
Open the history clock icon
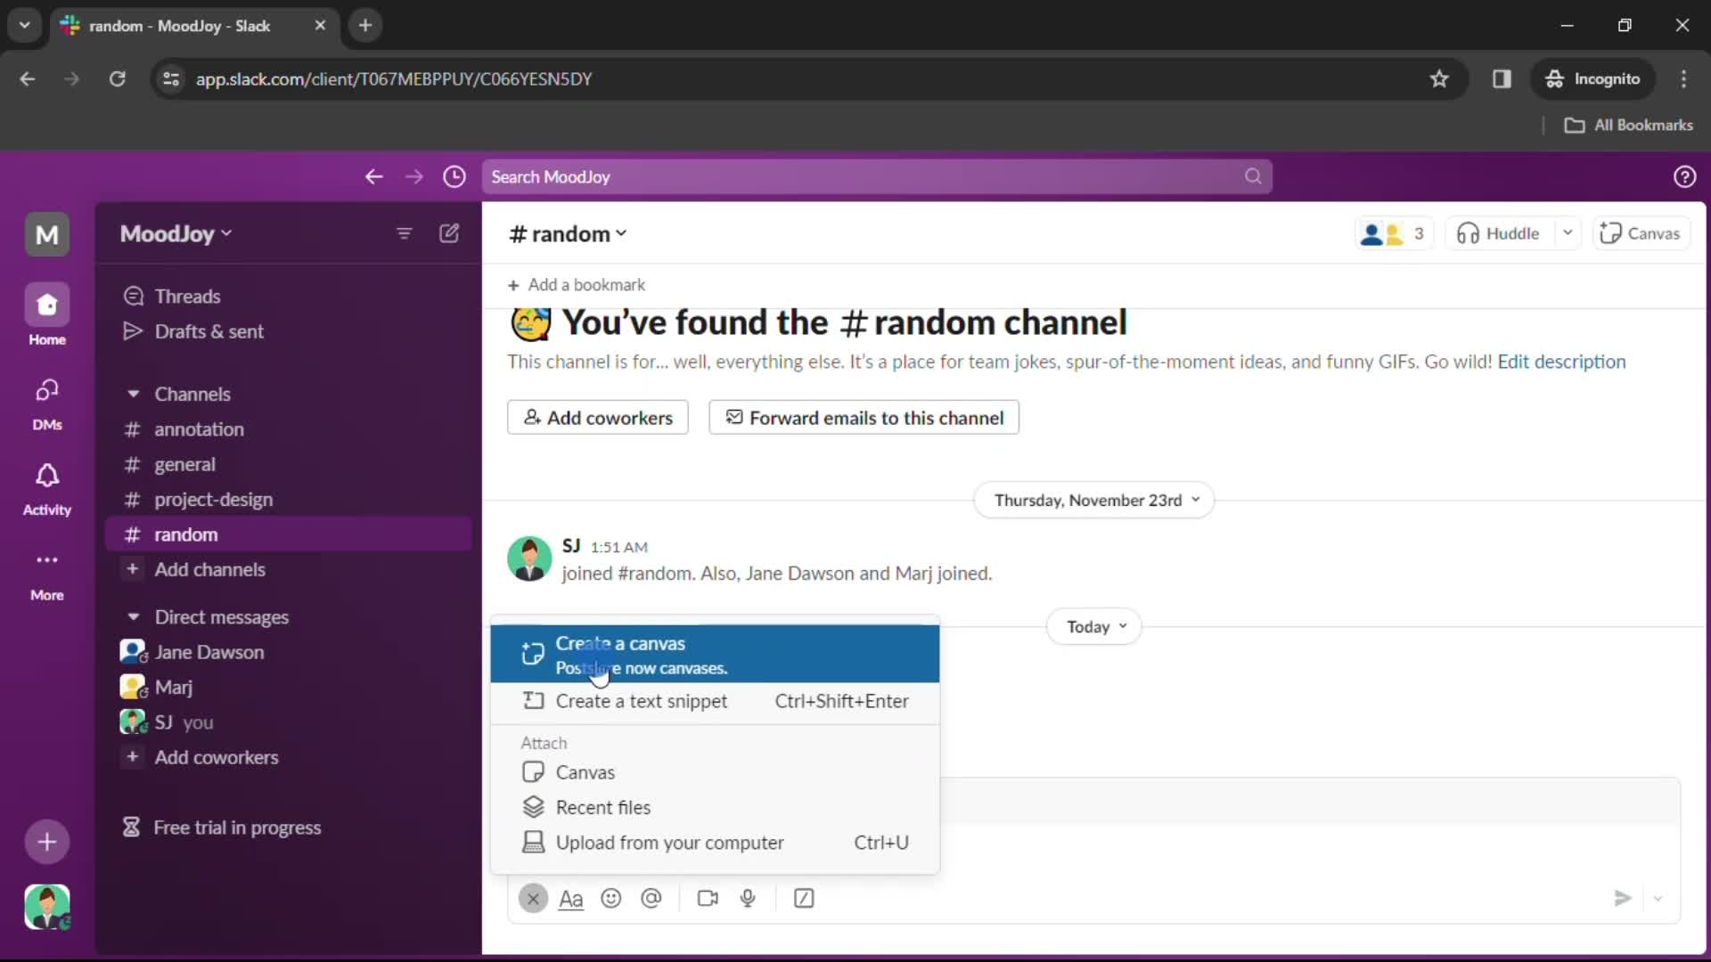pyautogui.click(x=454, y=176)
